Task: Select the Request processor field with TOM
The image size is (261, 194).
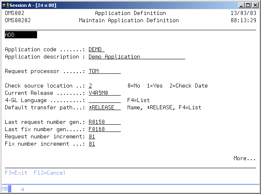Action: click(104, 71)
